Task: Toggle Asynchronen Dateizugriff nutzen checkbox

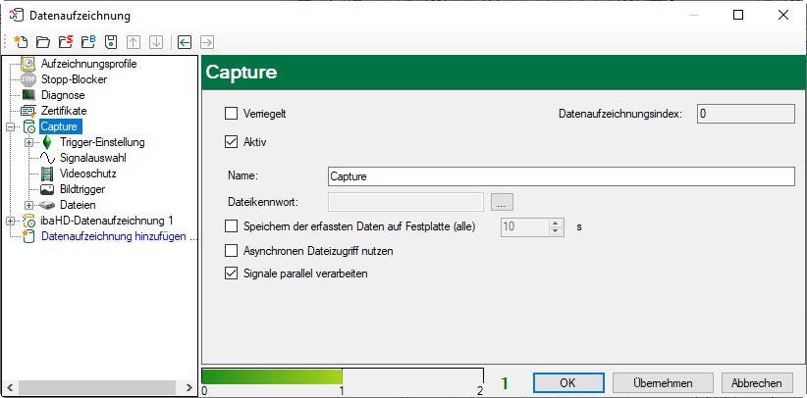Action: click(232, 251)
